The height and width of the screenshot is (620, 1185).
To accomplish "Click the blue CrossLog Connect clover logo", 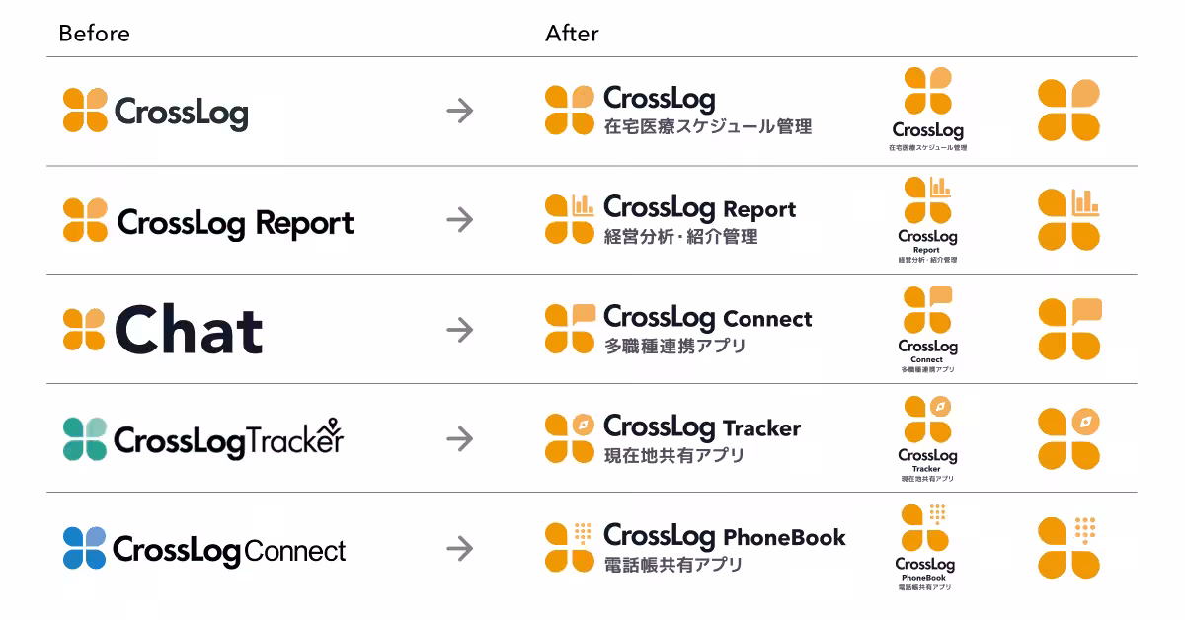I will [85, 548].
